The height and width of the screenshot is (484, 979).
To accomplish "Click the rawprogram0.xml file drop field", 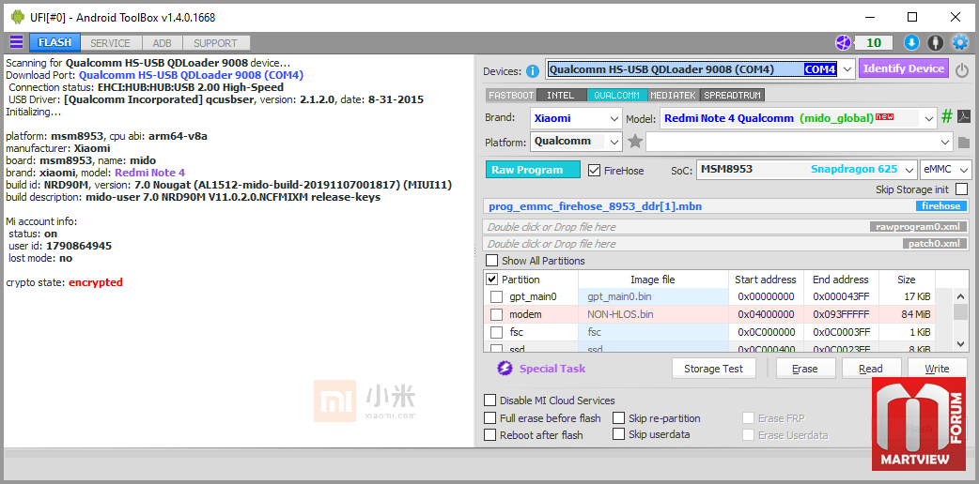I will (726, 227).
